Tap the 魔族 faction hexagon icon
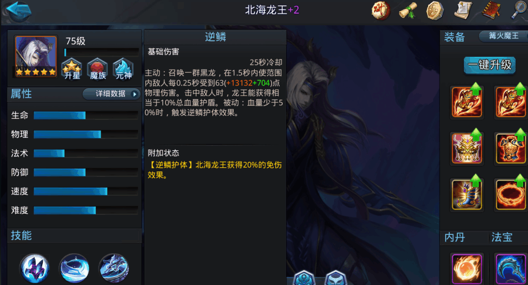This screenshot has height=285, width=528. (97, 69)
